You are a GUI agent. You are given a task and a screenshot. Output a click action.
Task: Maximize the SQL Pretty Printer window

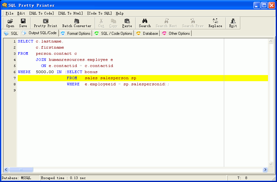264,5
